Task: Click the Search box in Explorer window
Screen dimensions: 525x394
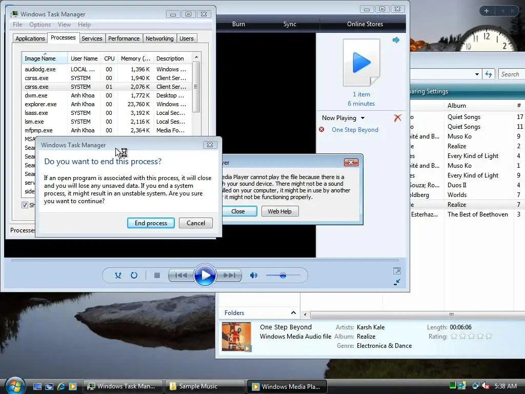Action: [x=511, y=74]
